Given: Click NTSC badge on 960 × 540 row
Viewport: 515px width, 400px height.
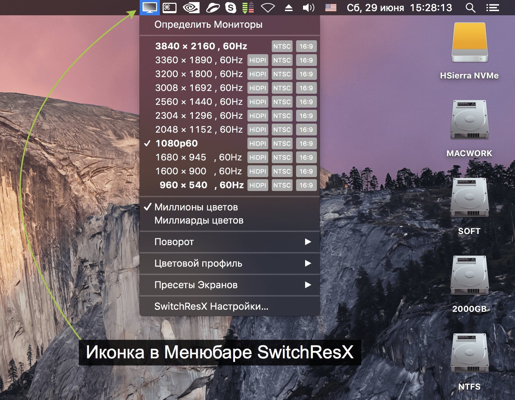Looking at the screenshot, I should pyautogui.click(x=282, y=185).
